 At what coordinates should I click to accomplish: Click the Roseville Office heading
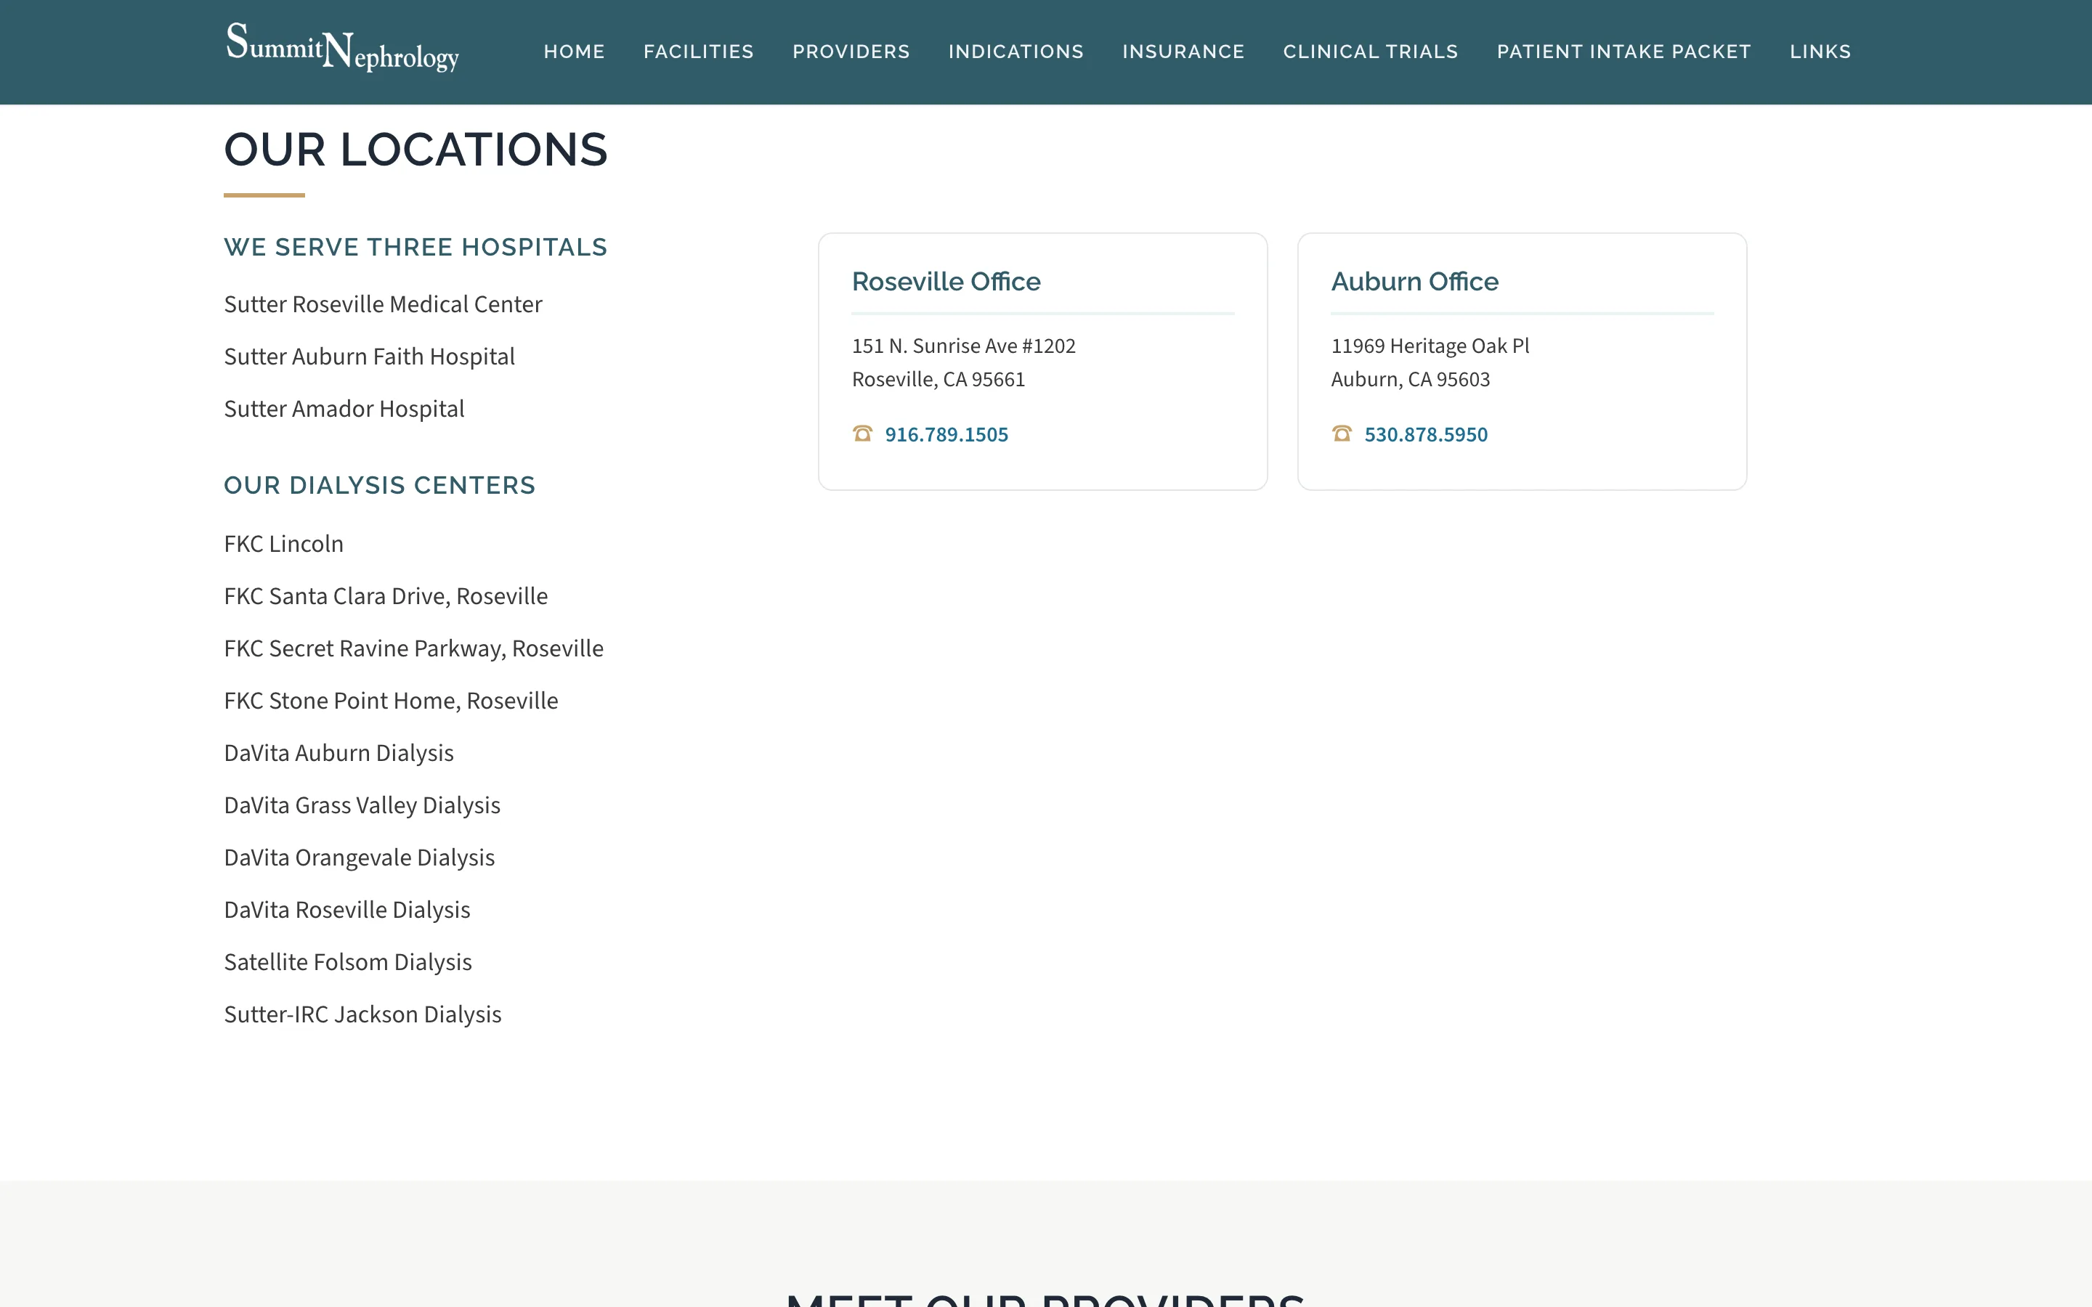coord(946,282)
